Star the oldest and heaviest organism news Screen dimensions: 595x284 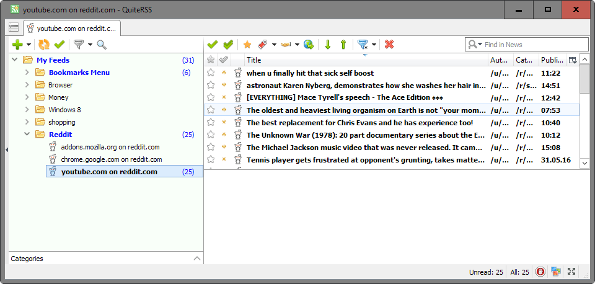[x=211, y=110]
